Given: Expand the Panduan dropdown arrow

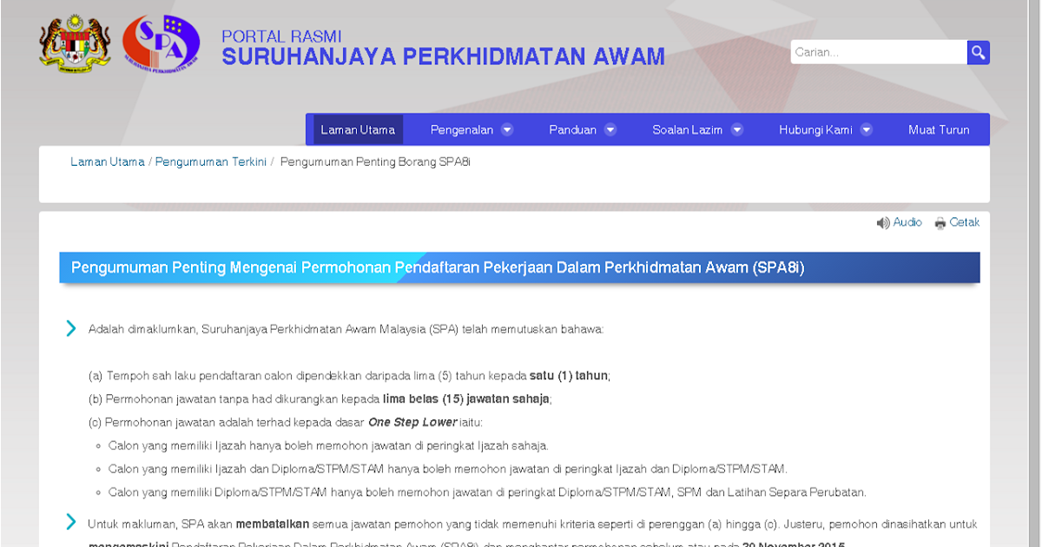Looking at the screenshot, I should coord(610,129).
